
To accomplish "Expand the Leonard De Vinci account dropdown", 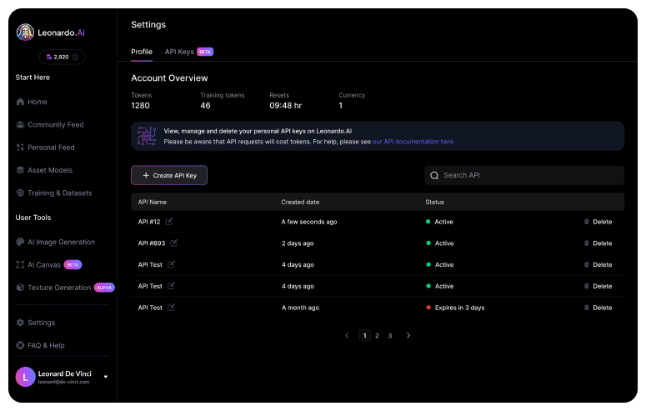I will (106, 376).
